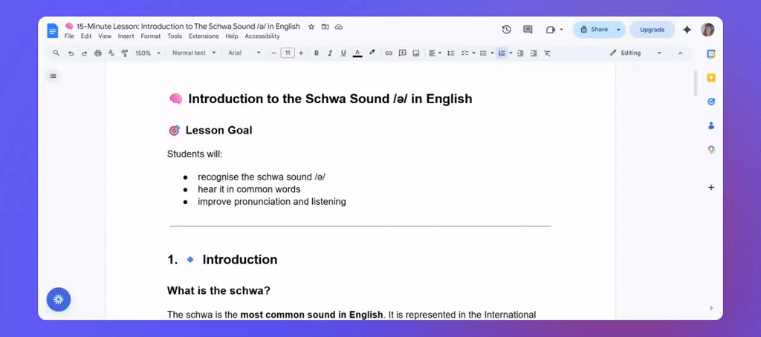Select the paint format tool
The height and width of the screenshot is (337, 761).
[x=124, y=53]
